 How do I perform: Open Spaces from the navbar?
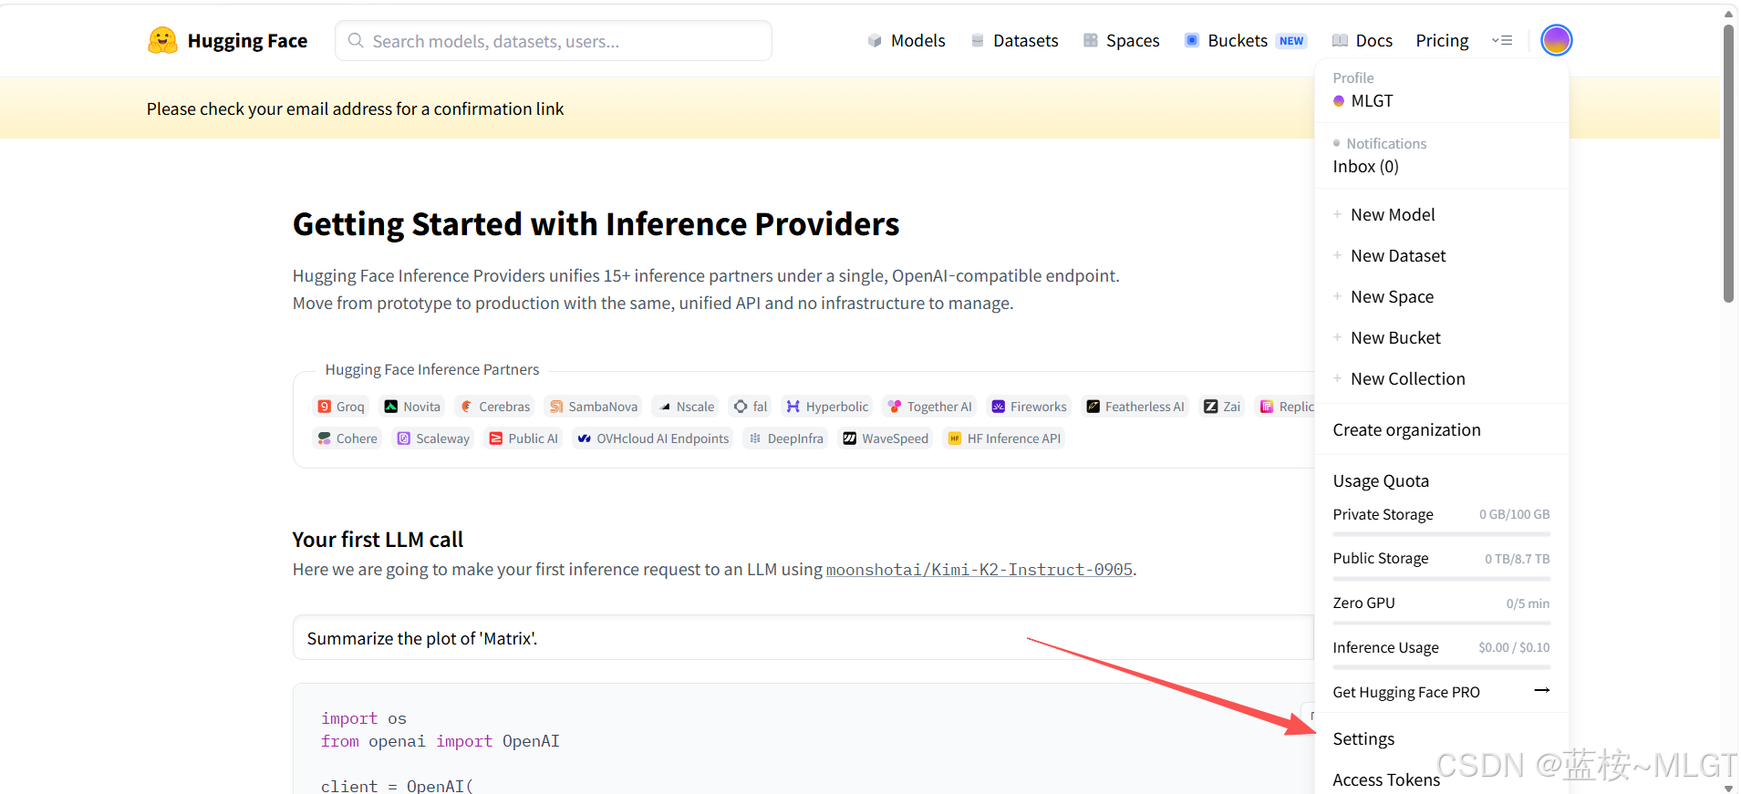[x=1133, y=41]
